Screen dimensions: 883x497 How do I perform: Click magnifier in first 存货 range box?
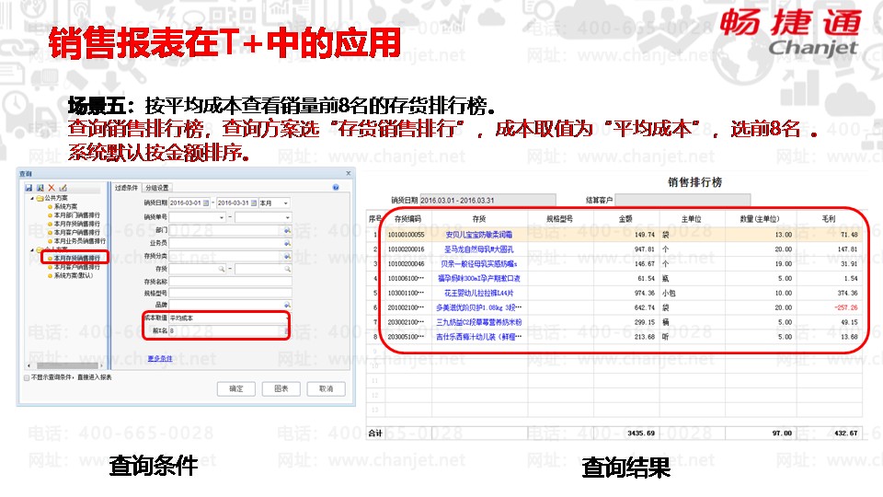click(x=222, y=269)
